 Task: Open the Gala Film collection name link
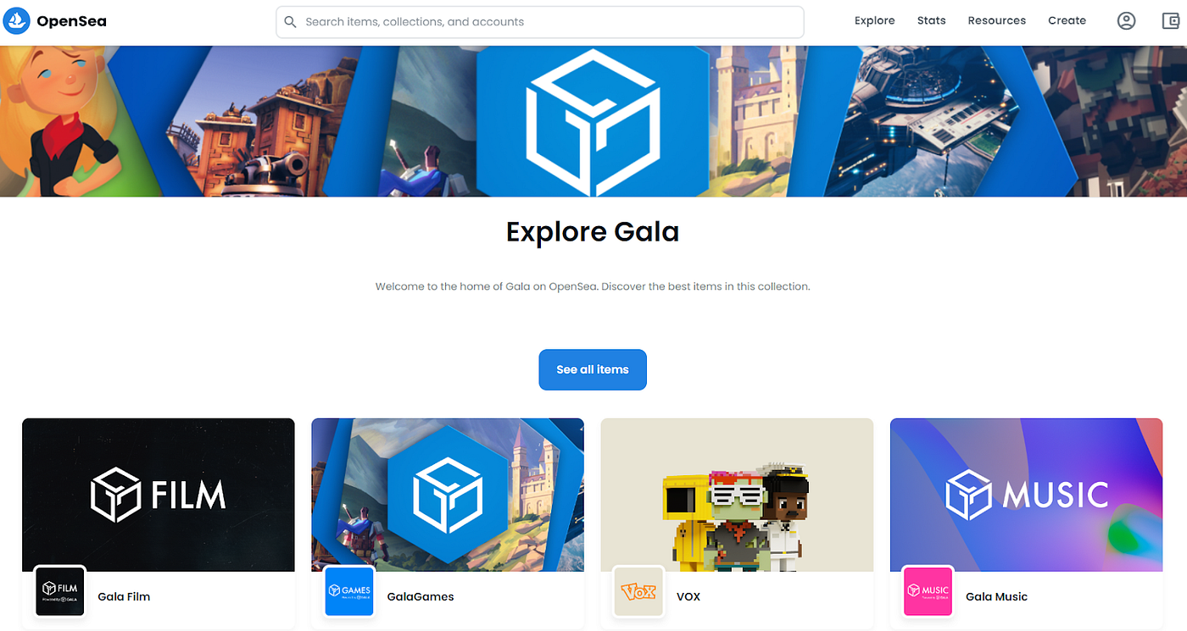[x=124, y=596]
